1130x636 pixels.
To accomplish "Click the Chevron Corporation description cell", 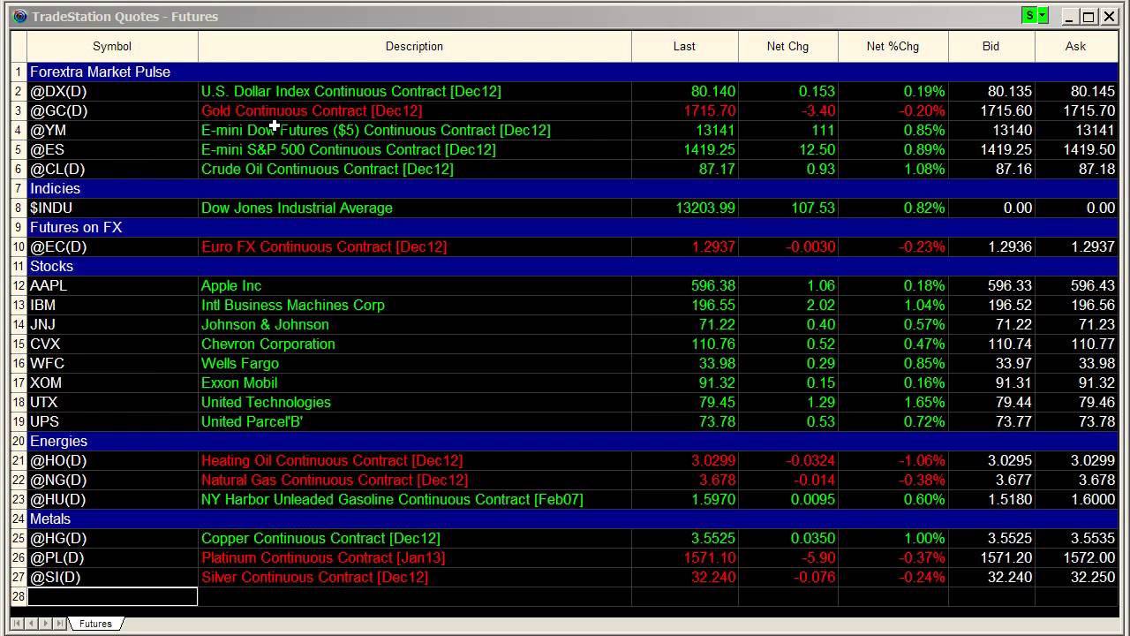I will tap(415, 344).
